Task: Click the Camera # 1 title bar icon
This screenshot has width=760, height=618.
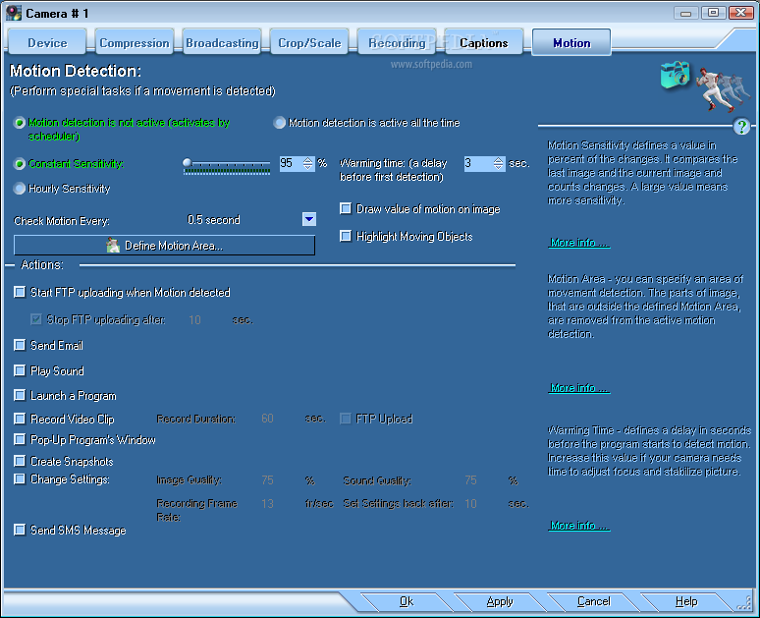Action: [14, 13]
